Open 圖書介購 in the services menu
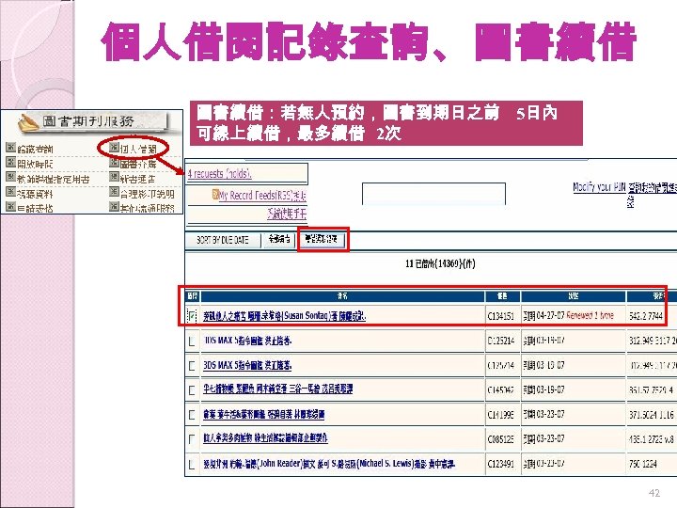 tap(138, 164)
